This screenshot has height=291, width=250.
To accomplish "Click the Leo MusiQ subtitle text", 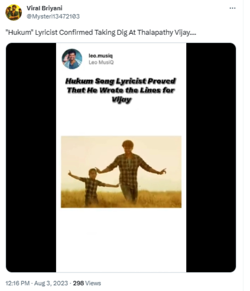I will coord(101,62).
